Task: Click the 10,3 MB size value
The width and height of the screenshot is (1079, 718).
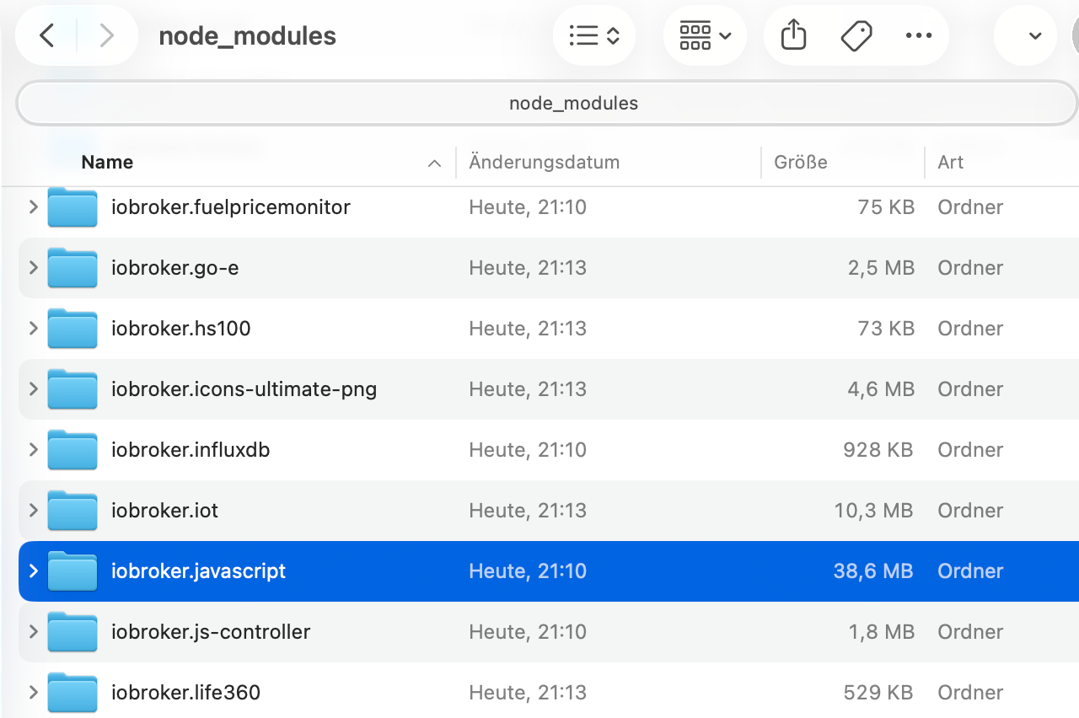Action: [x=876, y=510]
